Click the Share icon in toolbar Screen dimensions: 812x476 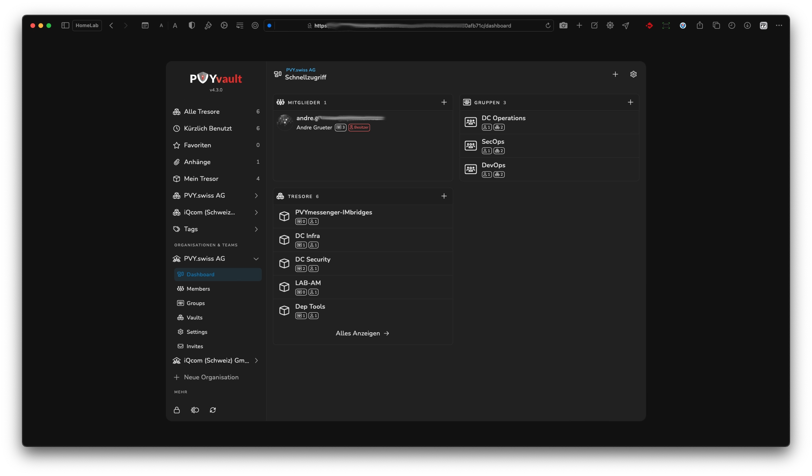click(700, 26)
